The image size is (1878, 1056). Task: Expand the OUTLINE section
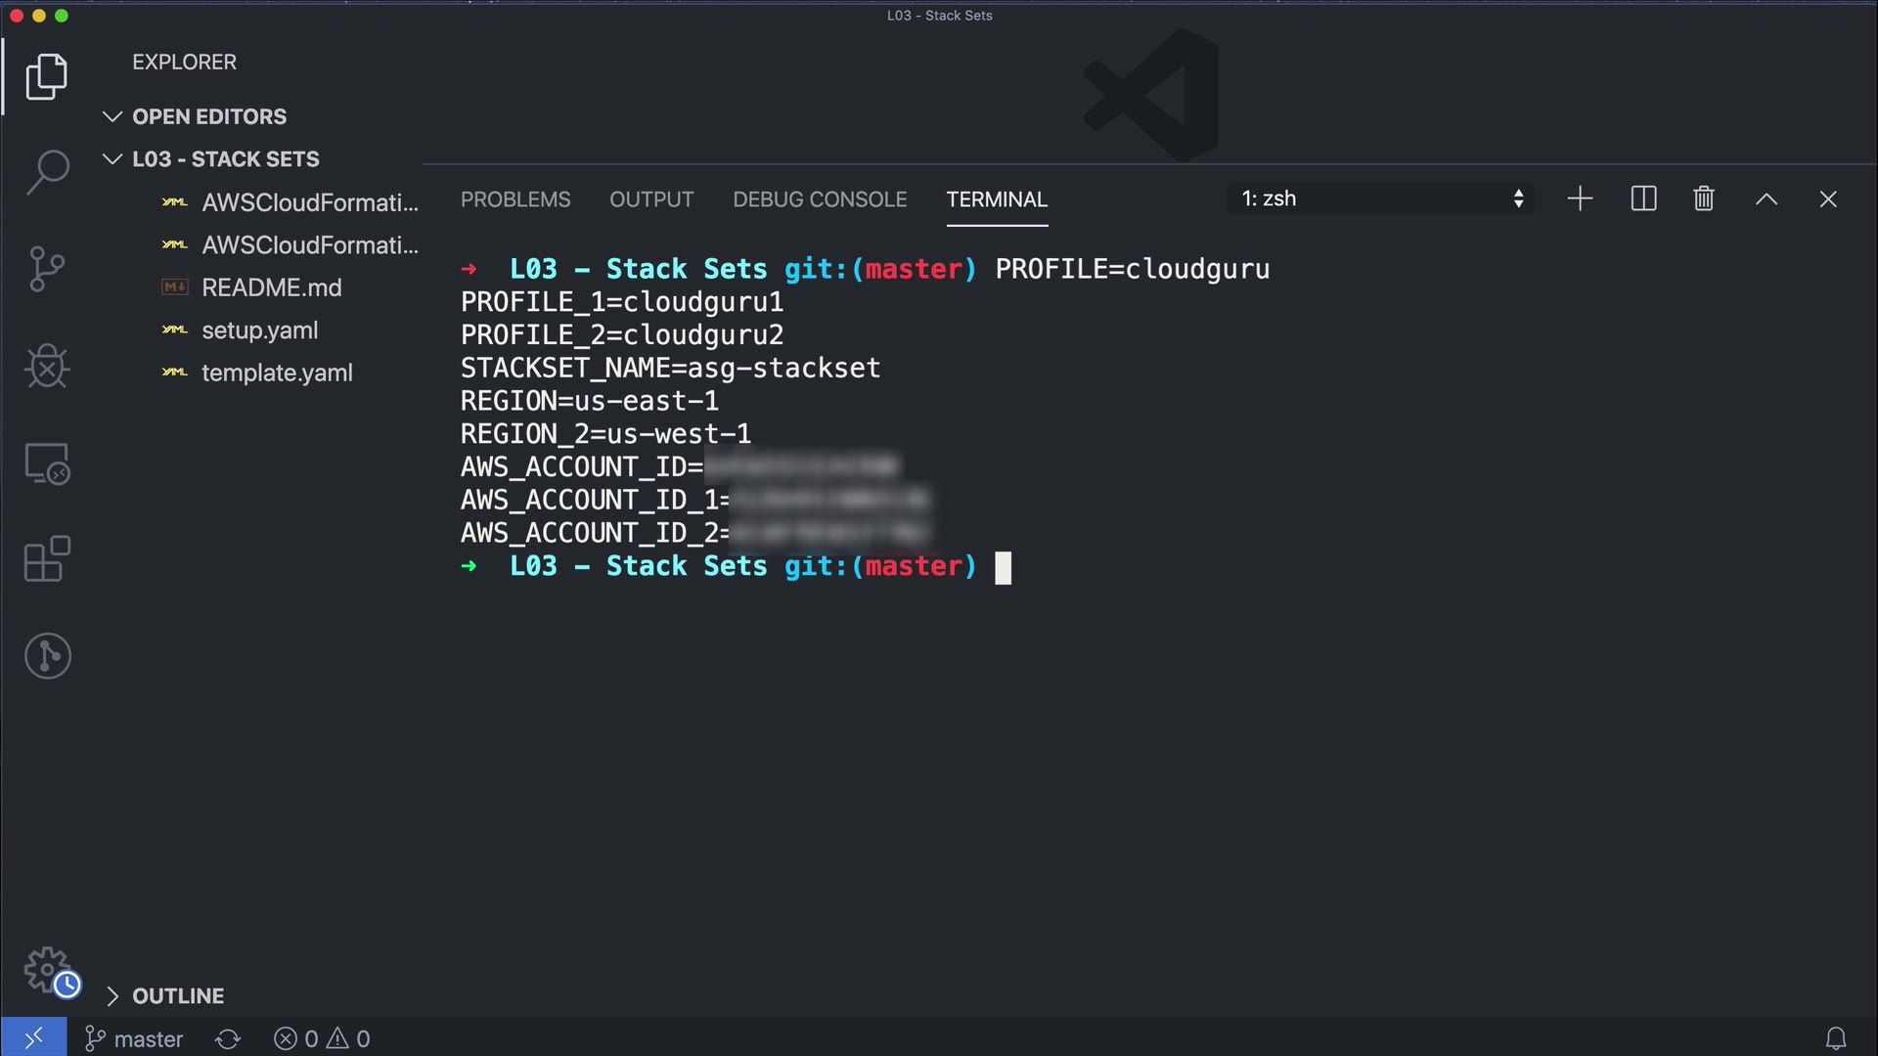click(177, 996)
